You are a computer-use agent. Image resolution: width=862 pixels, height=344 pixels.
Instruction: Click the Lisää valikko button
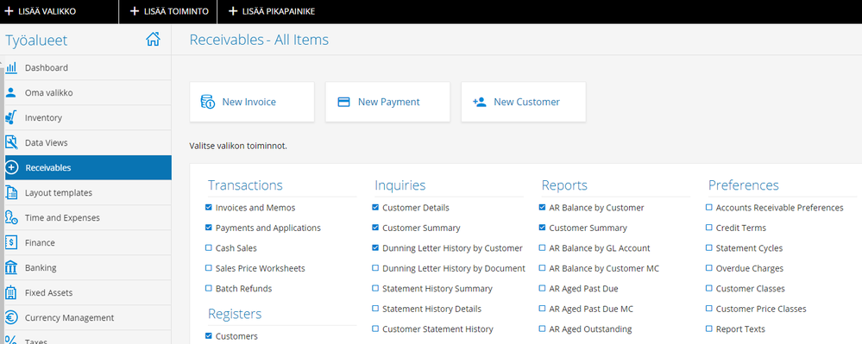point(41,11)
